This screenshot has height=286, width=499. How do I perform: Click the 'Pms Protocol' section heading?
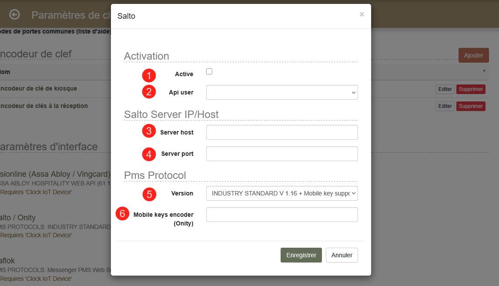point(155,175)
